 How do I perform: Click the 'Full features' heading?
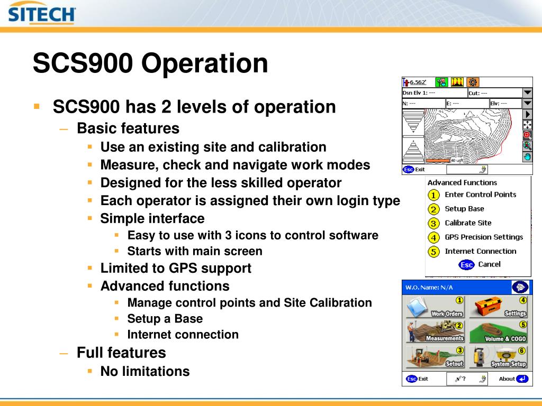pyautogui.click(x=121, y=353)
